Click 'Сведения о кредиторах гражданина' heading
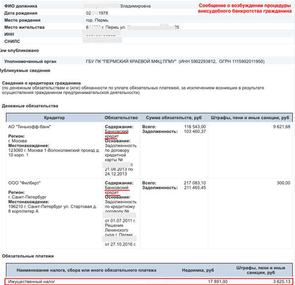This screenshot has width=295, height=285. 41,83
